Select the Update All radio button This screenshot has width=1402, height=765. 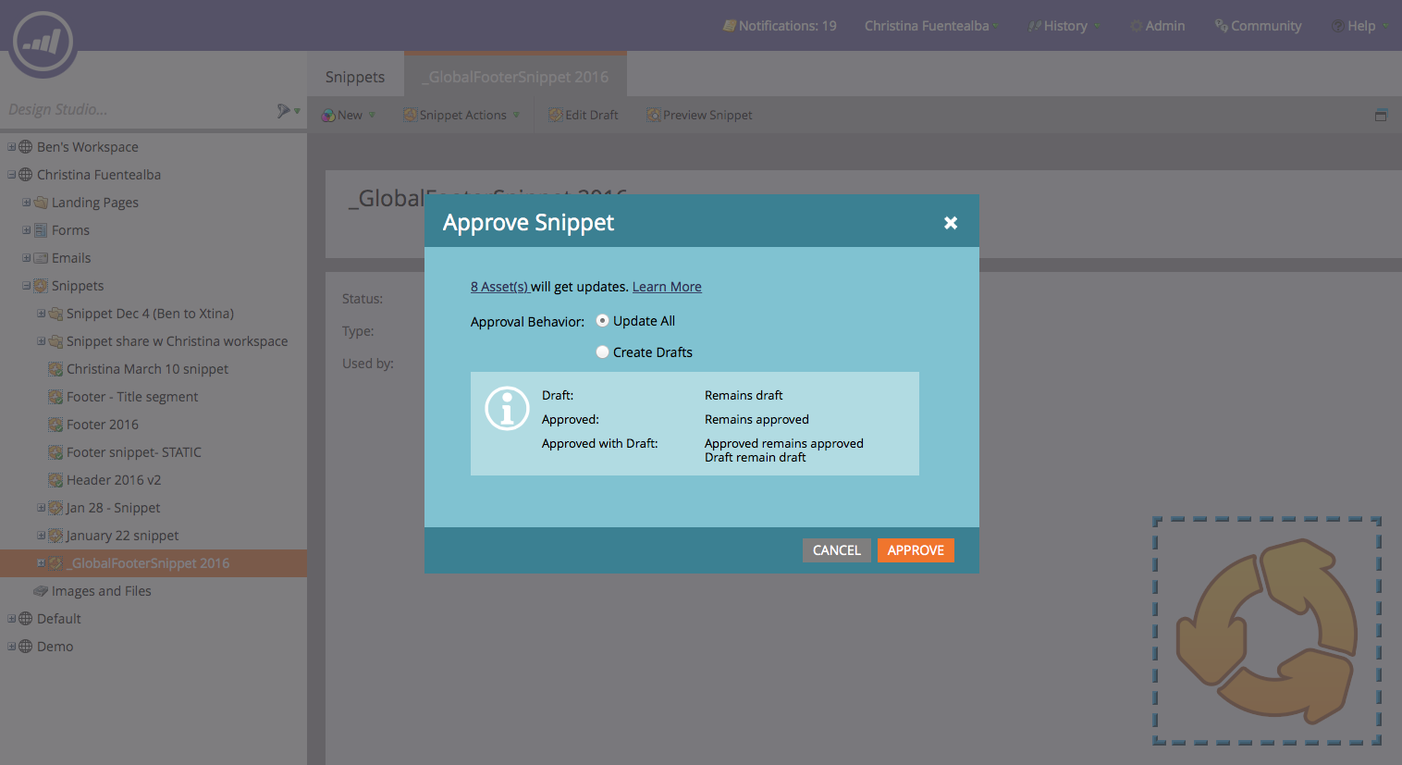602,321
